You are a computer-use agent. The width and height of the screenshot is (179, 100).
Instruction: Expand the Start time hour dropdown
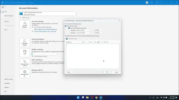click(103, 30)
